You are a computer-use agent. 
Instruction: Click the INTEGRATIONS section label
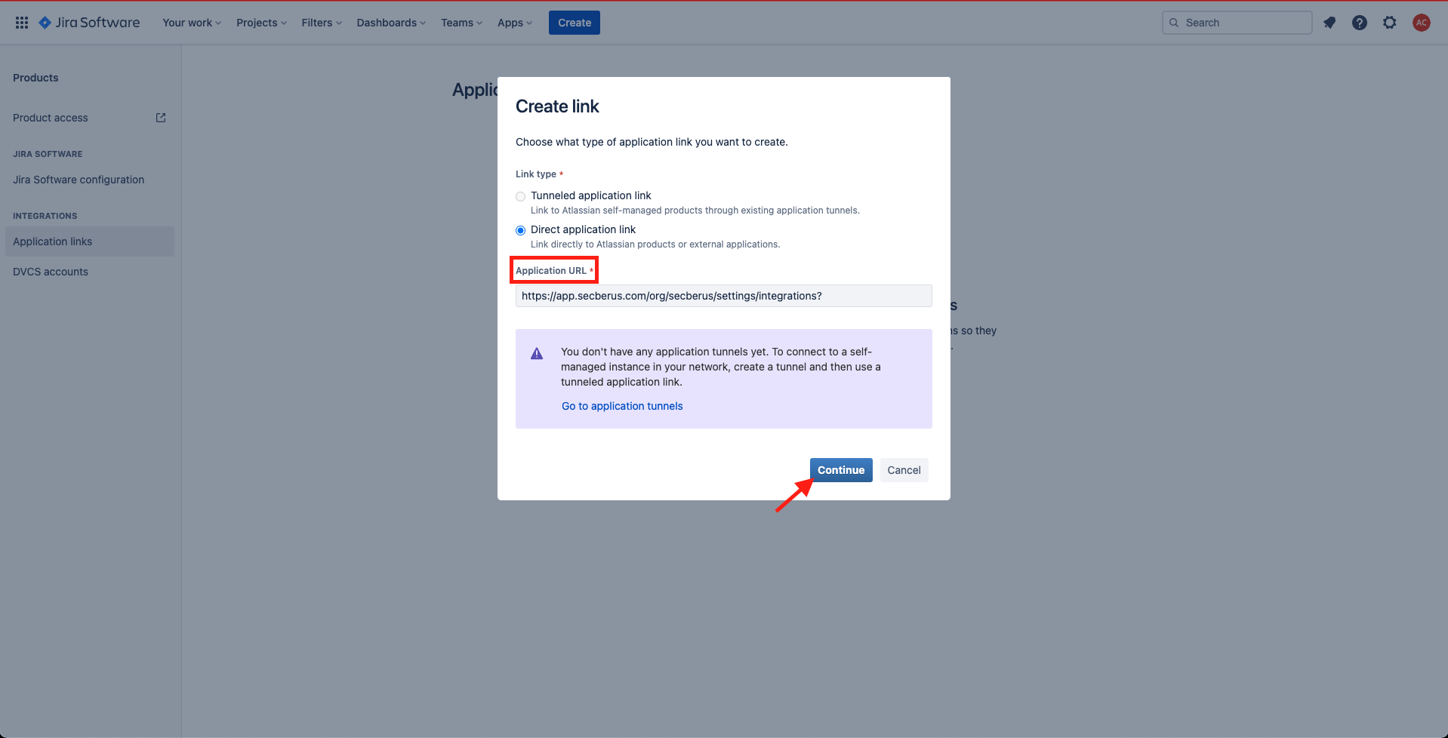pyautogui.click(x=45, y=216)
